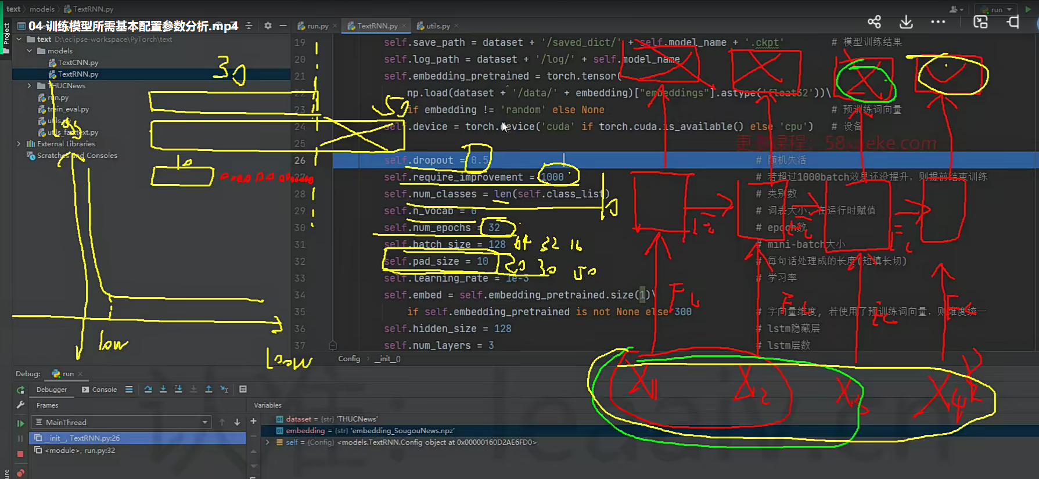Expand the THUCNews folder
The width and height of the screenshot is (1039, 479).
click(x=29, y=86)
